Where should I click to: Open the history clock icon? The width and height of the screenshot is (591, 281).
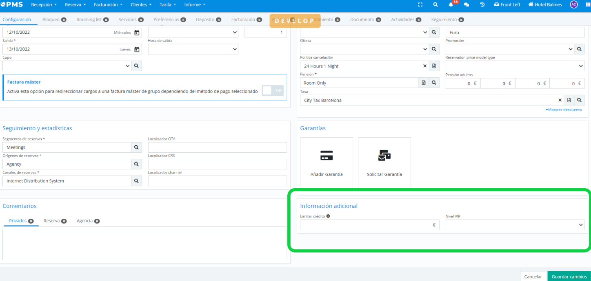[x=482, y=5]
